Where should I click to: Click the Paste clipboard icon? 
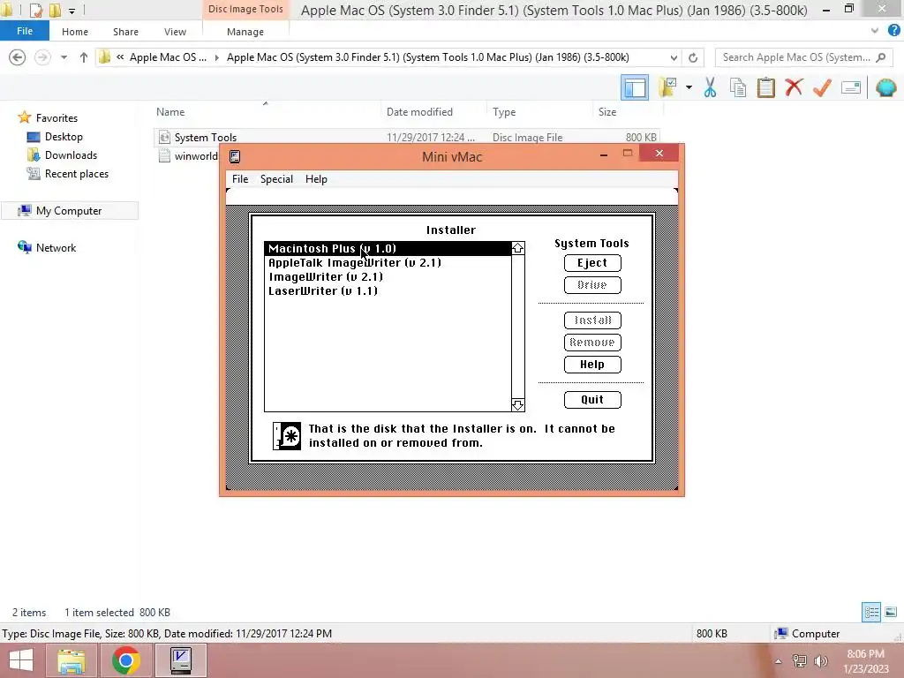point(766,87)
